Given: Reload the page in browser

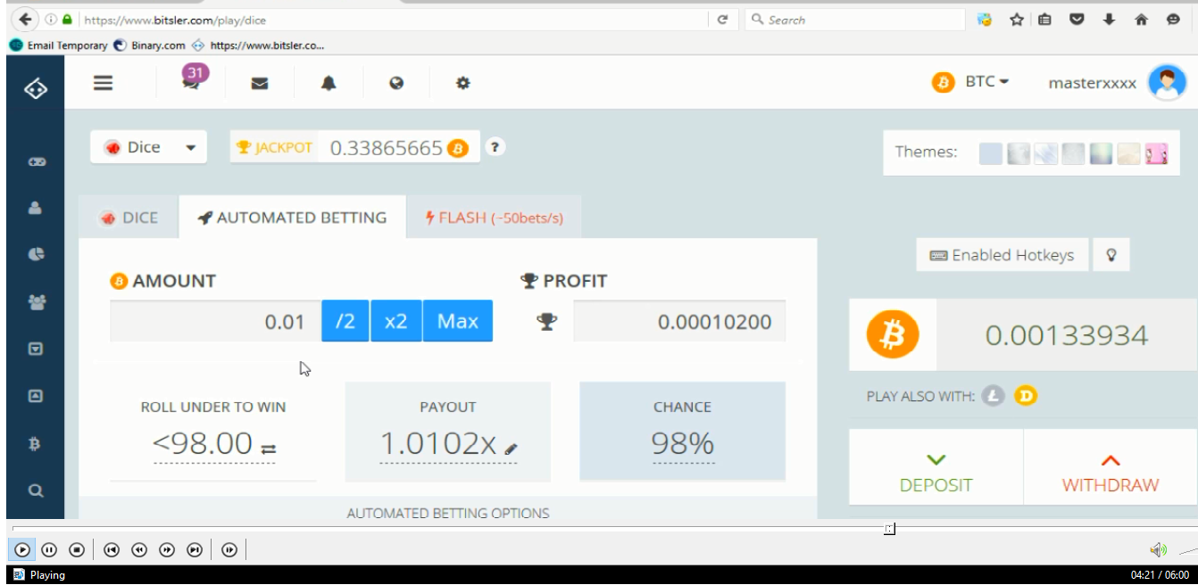Looking at the screenshot, I should [722, 20].
